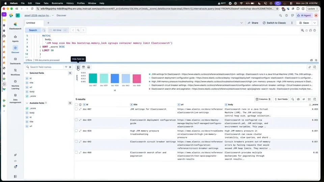The image size is (324, 182).
Task: Collapse the Selected fields section
Action: point(27,73)
